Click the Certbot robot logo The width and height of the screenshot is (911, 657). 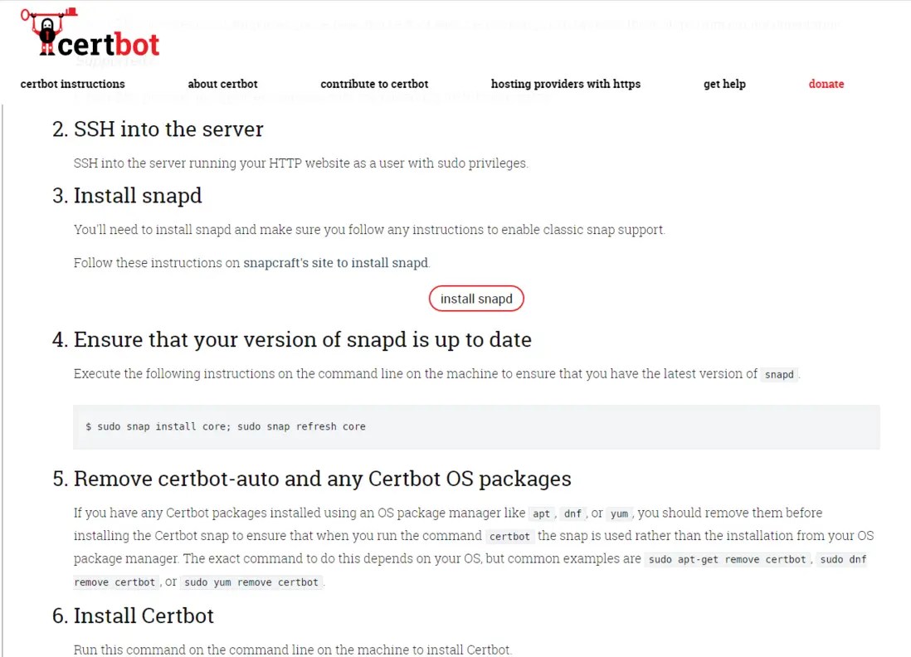click(46, 33)
